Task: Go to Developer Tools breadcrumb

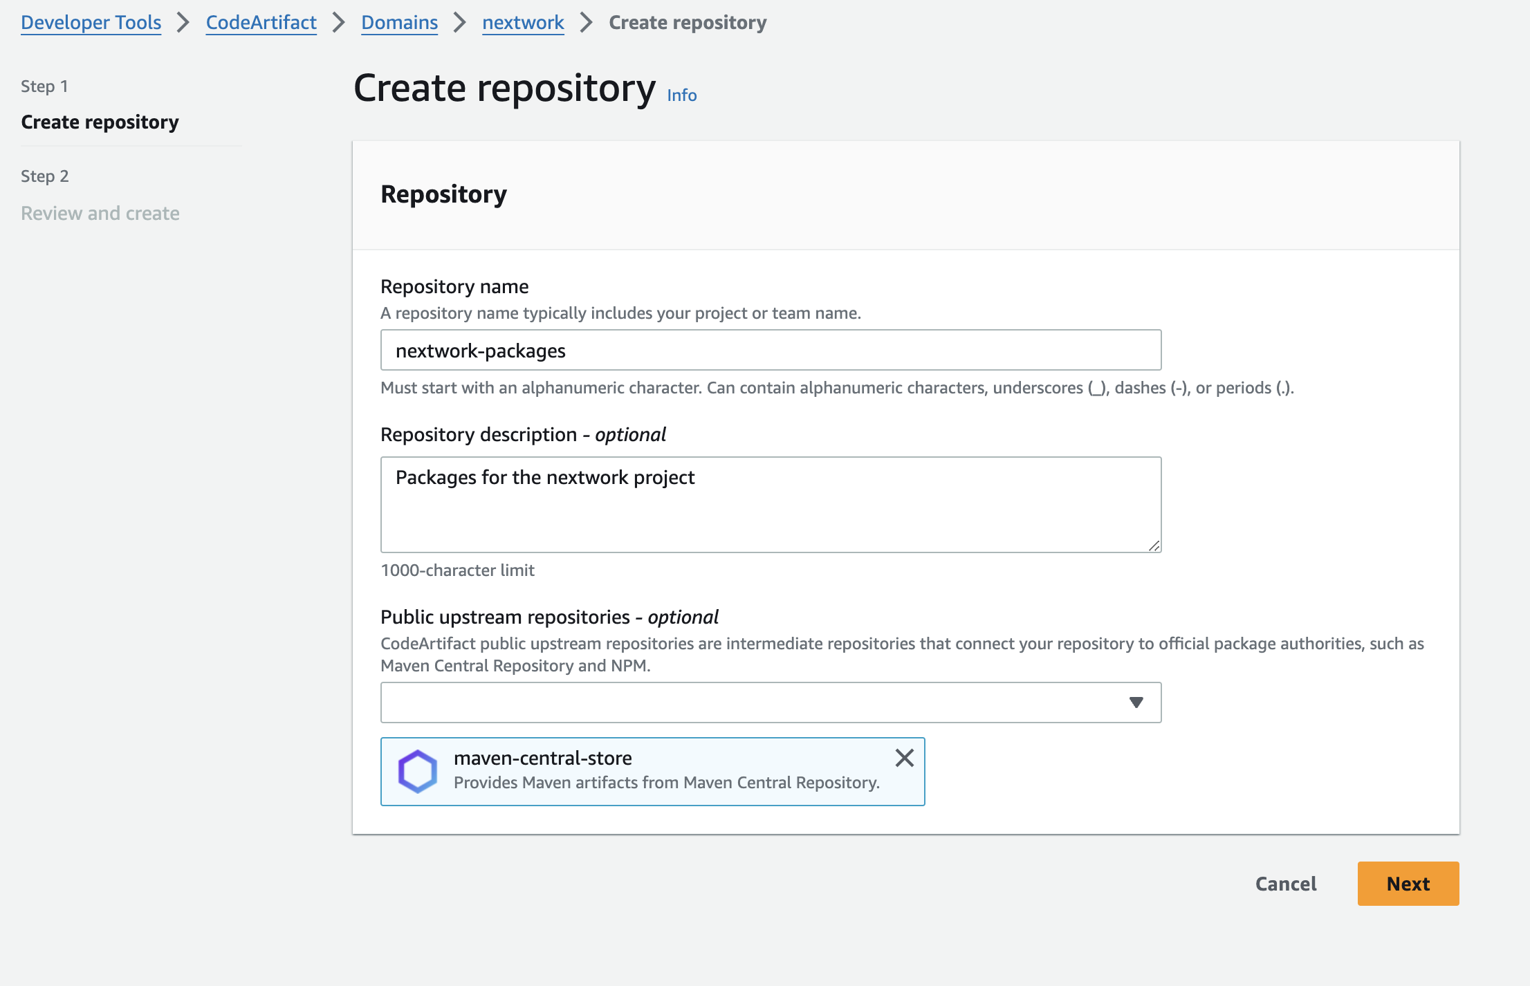Action: tap(91, 23)
